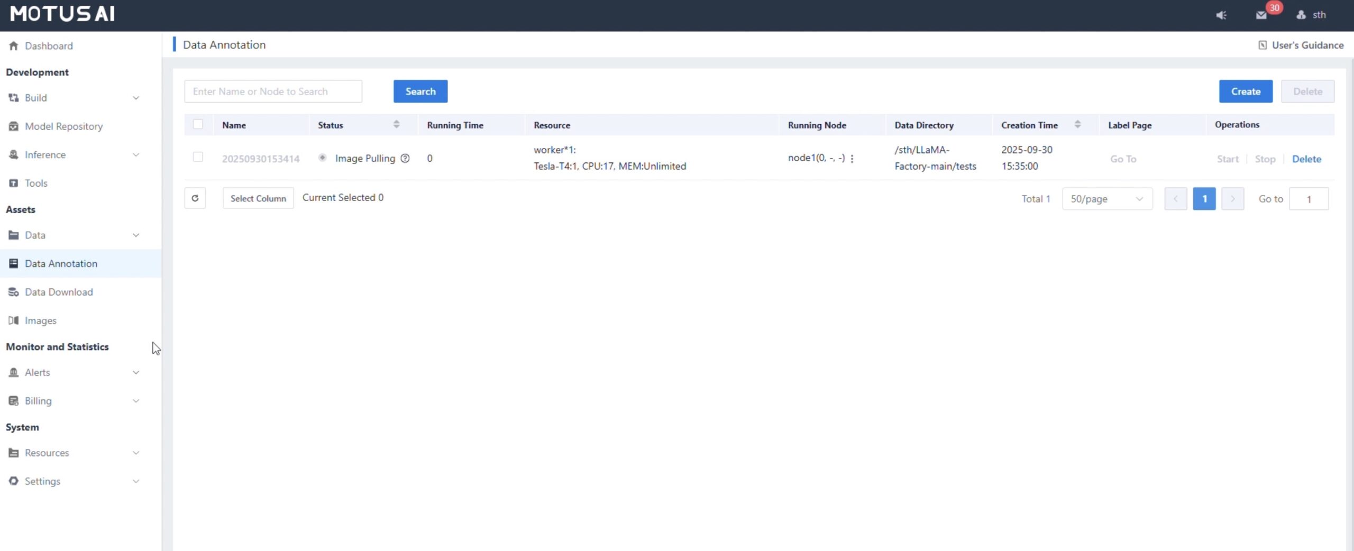Image resolution: width=1354 pixels, height=551 pixels.
Task: Open Model Repository from the sidebar
Action: (63, 126)
